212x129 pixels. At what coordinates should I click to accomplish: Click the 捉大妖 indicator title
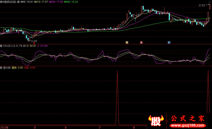click(x=6, y=68)
